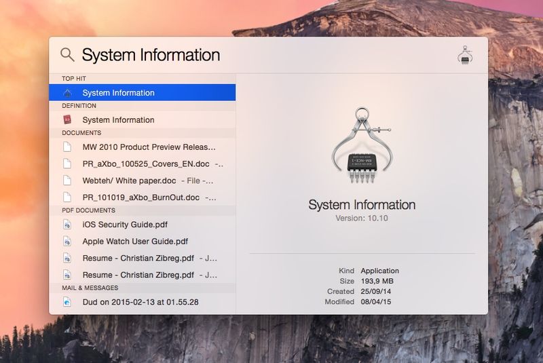Click the TOP HIT section header
The image size is (543, 363).
tap(74, 79)
